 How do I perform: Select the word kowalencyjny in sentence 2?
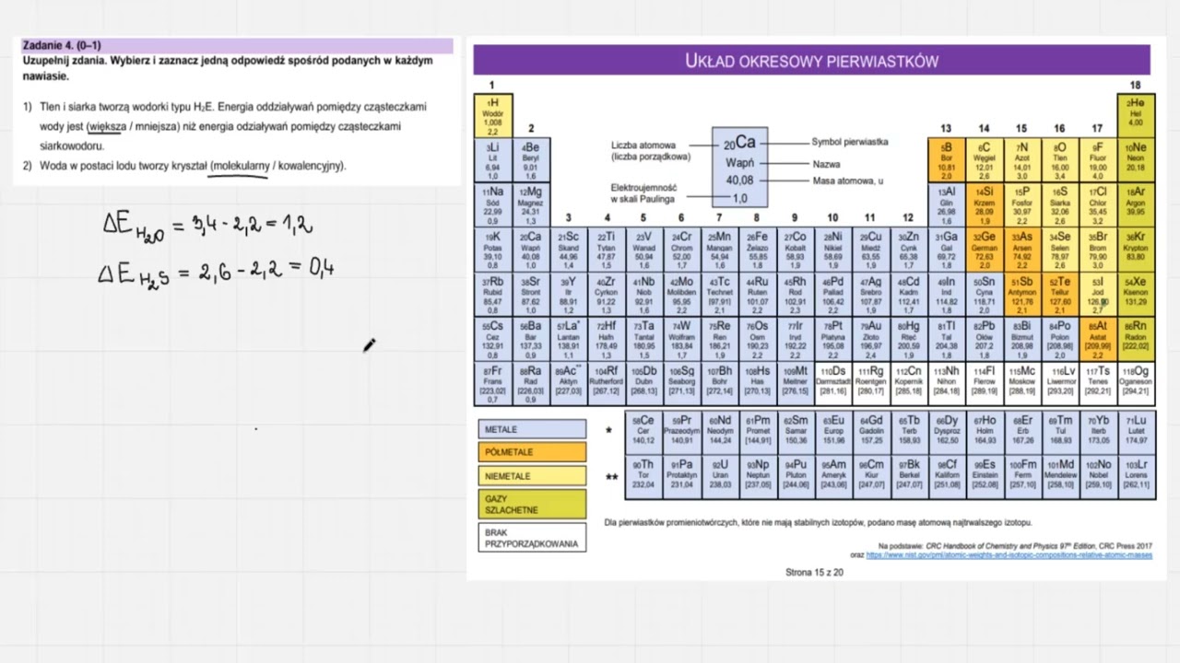tap(311, 166)
